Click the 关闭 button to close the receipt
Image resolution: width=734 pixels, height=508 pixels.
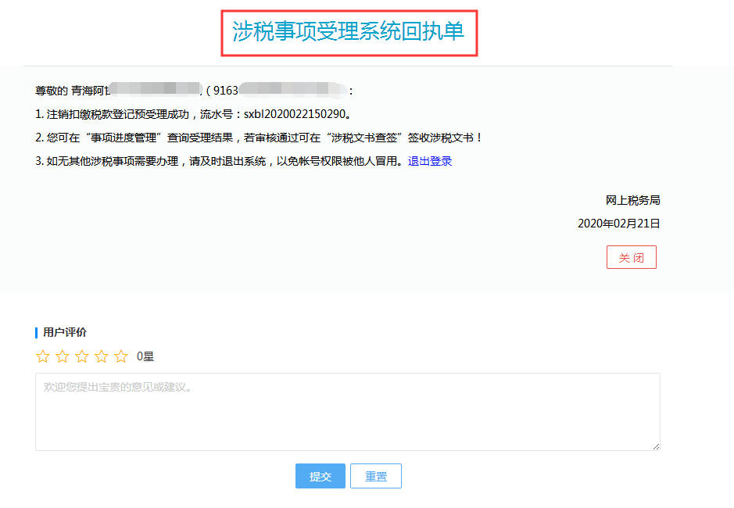(631, 256)
